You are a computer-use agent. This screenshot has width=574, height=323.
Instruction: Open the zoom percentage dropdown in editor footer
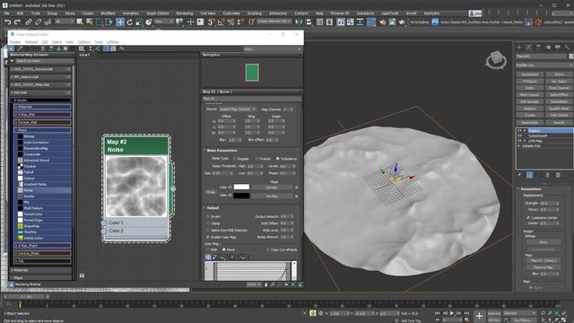(x=254, y=284)
